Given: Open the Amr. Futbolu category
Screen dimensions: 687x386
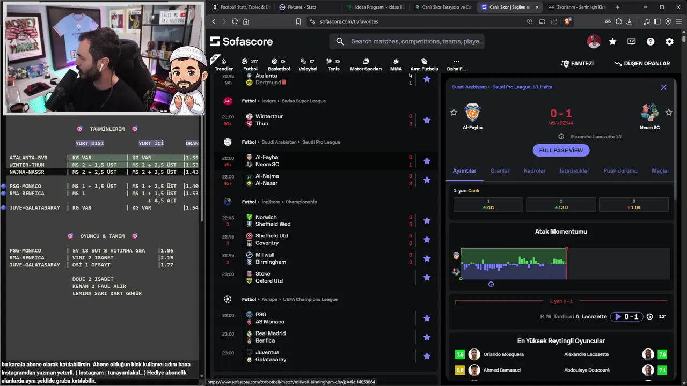Looking at the screenshot, I should pyautogui.click(x=424, y=64).
